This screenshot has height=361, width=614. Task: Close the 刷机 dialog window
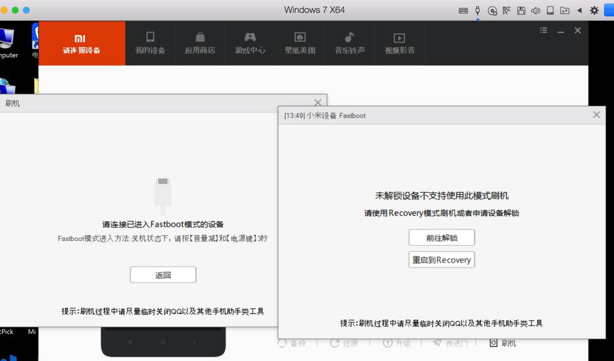[x=317, y=103]
